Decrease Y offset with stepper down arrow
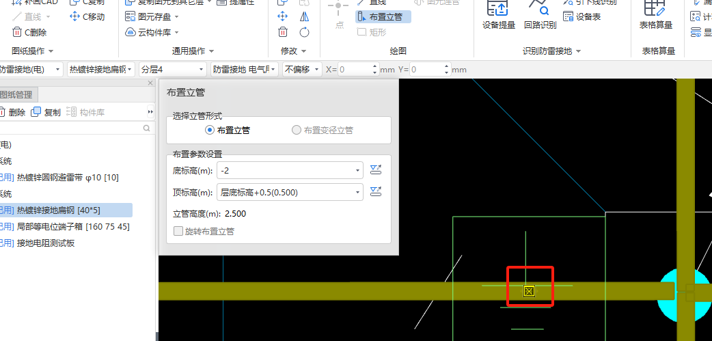This screenshot has height=341, width=712. coord(448,72)
